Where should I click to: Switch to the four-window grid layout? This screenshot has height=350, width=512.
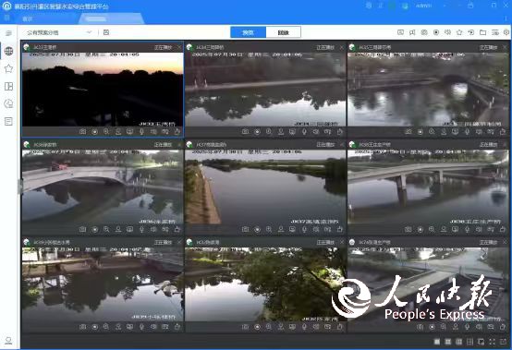[448, 342]
